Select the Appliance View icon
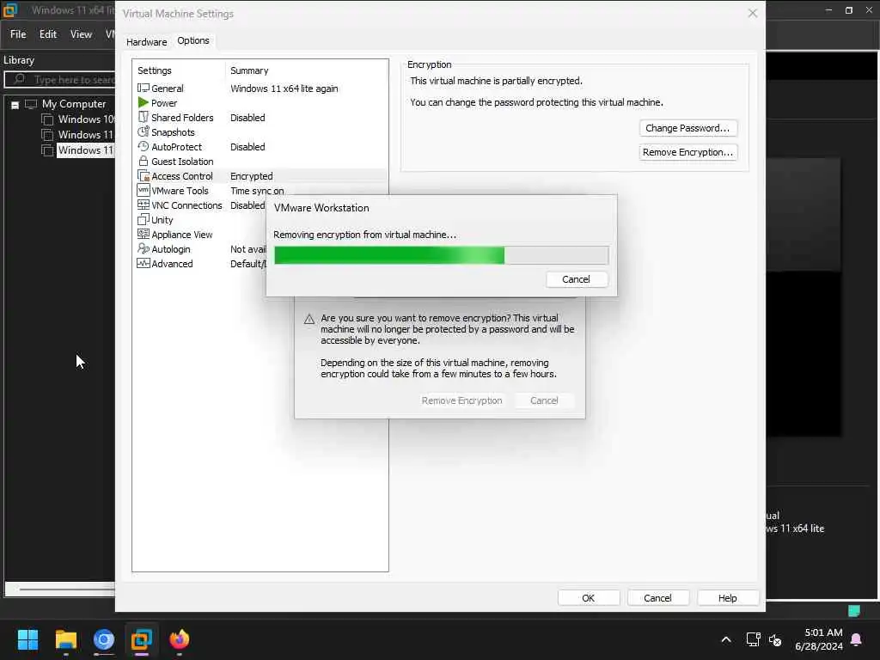880x660 pixels. (x=144, y=234)
